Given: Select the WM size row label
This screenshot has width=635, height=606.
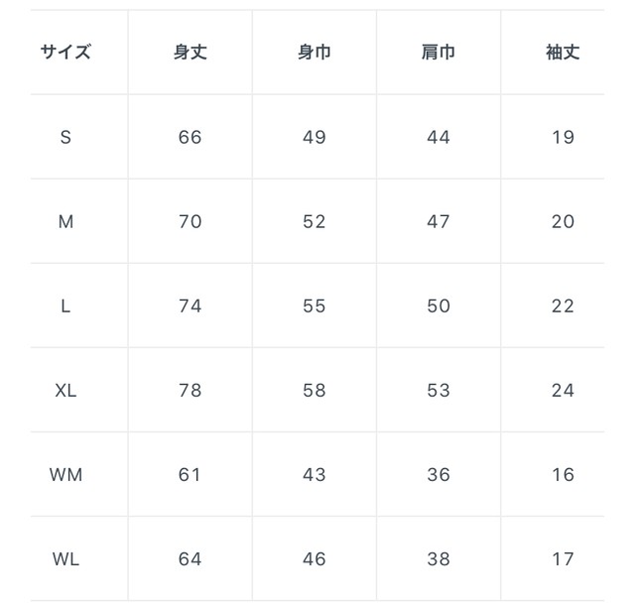Looking at the screenshot, I should coord(65,475).
